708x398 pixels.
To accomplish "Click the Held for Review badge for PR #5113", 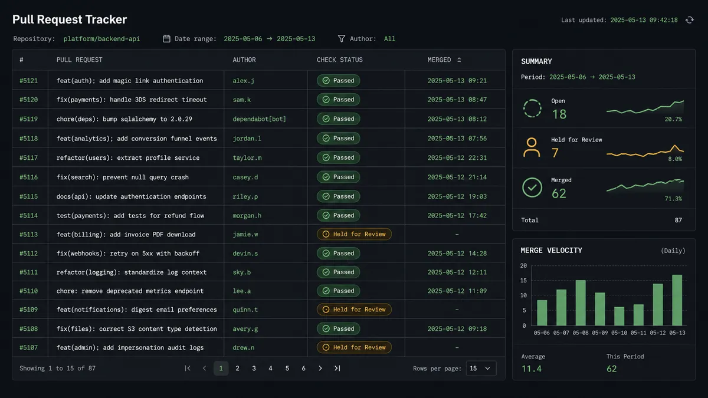I will 354,234.
